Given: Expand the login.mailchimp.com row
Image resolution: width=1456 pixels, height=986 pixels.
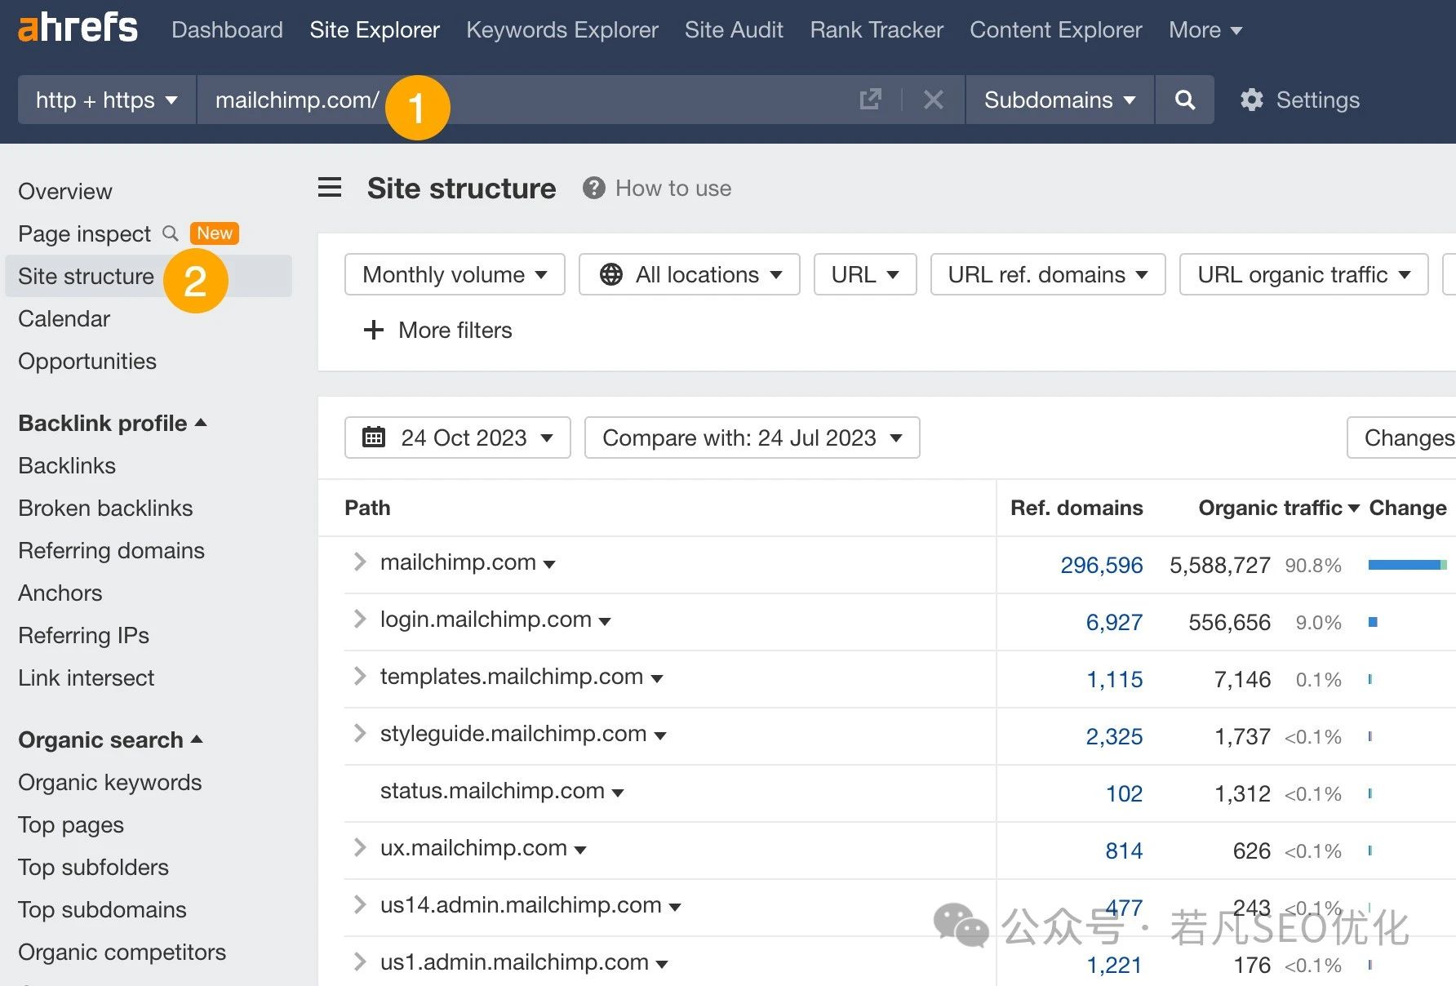Looking at the screenshot, I should (x=359, y=619).
